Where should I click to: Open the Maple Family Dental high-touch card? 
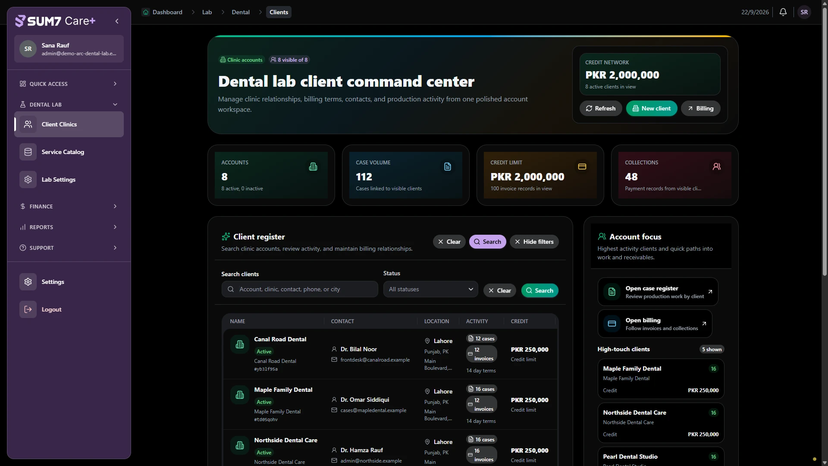pyautogui.click(x=661, y=379)
